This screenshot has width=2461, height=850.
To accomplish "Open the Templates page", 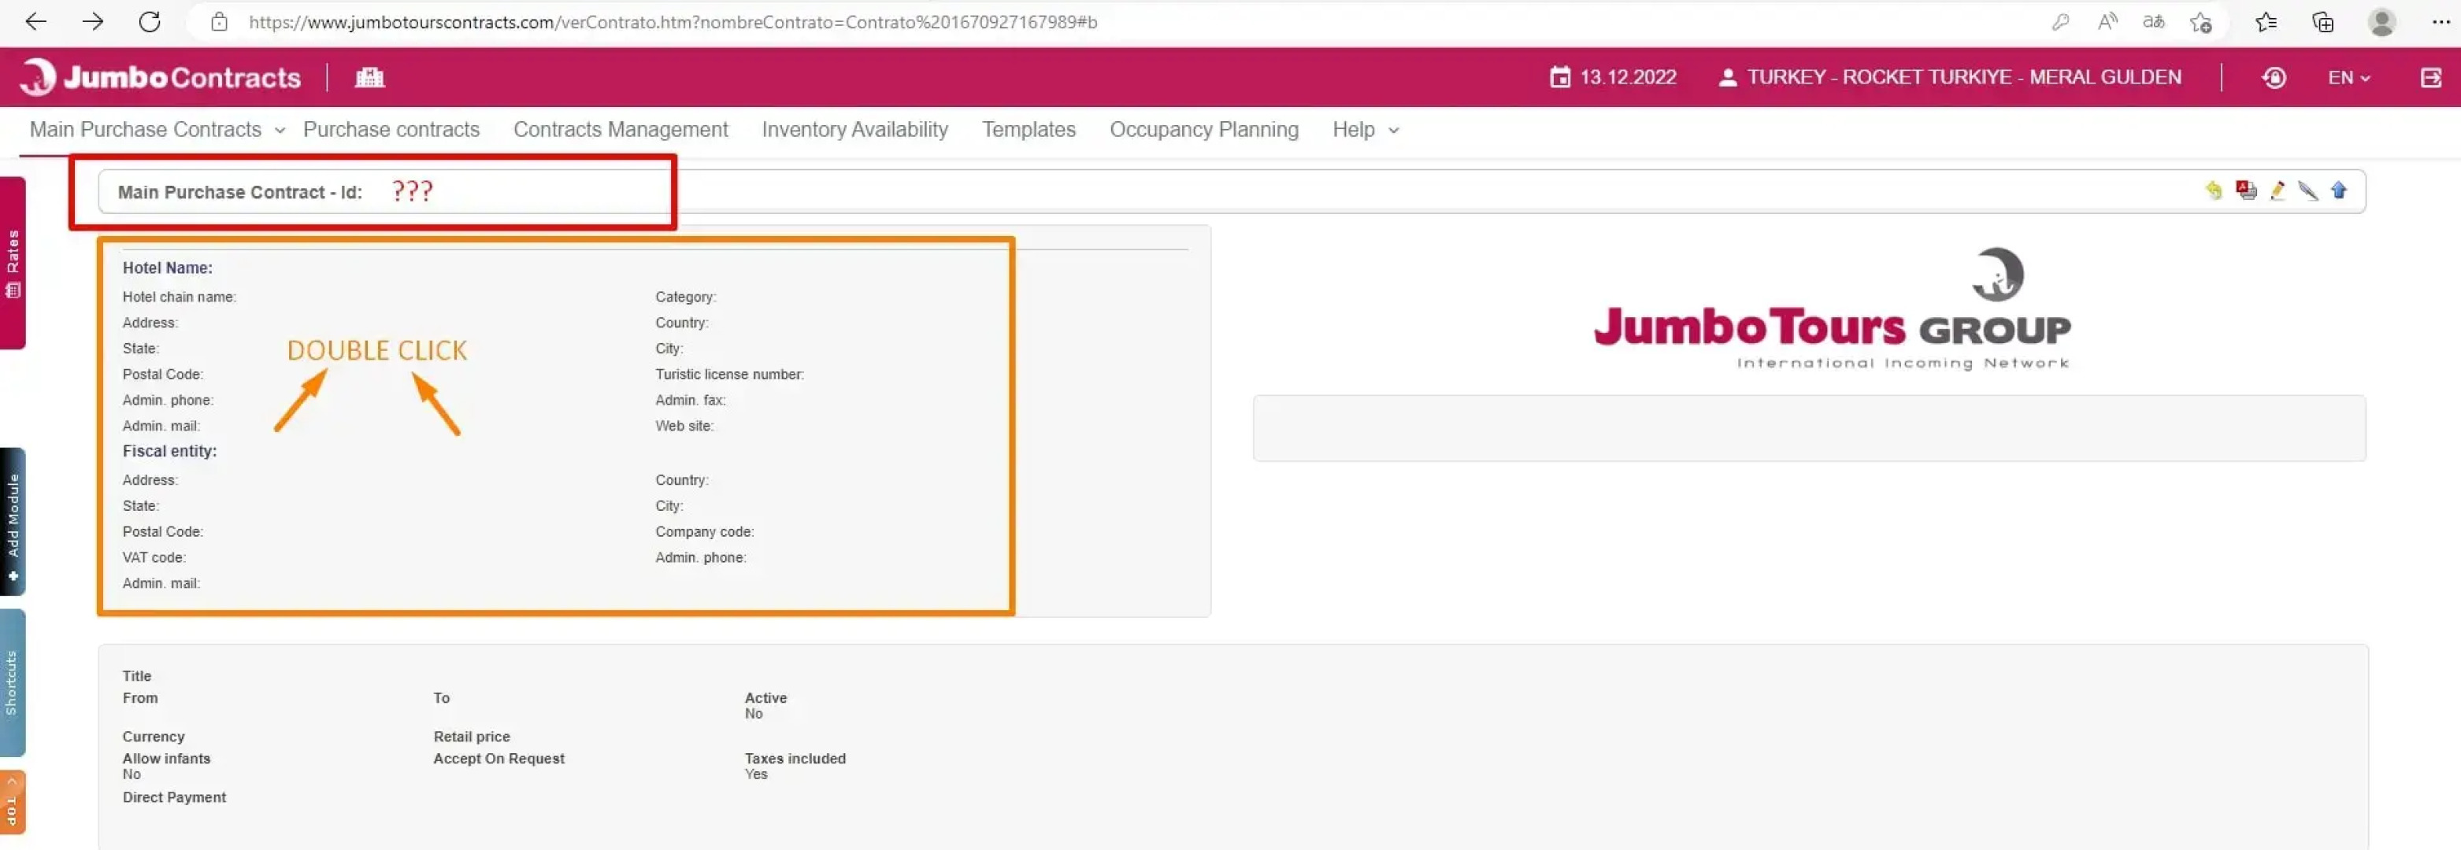I will point(1028,130).
